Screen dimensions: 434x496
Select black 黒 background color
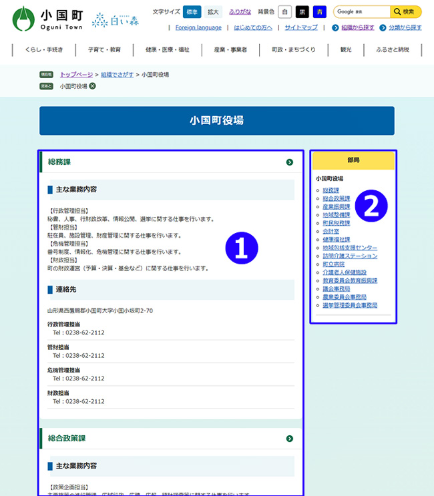(x=302, y=12)
